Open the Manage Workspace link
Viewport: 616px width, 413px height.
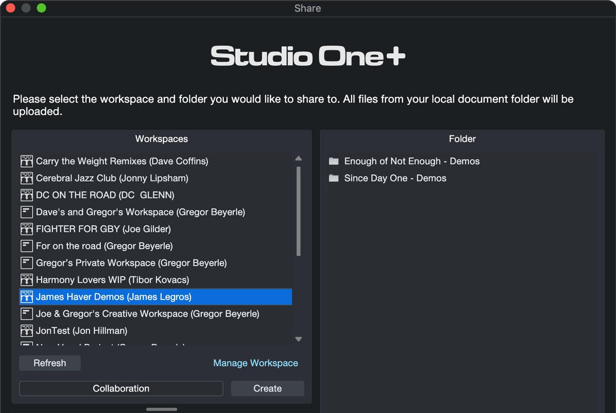(x=256, y=363)
